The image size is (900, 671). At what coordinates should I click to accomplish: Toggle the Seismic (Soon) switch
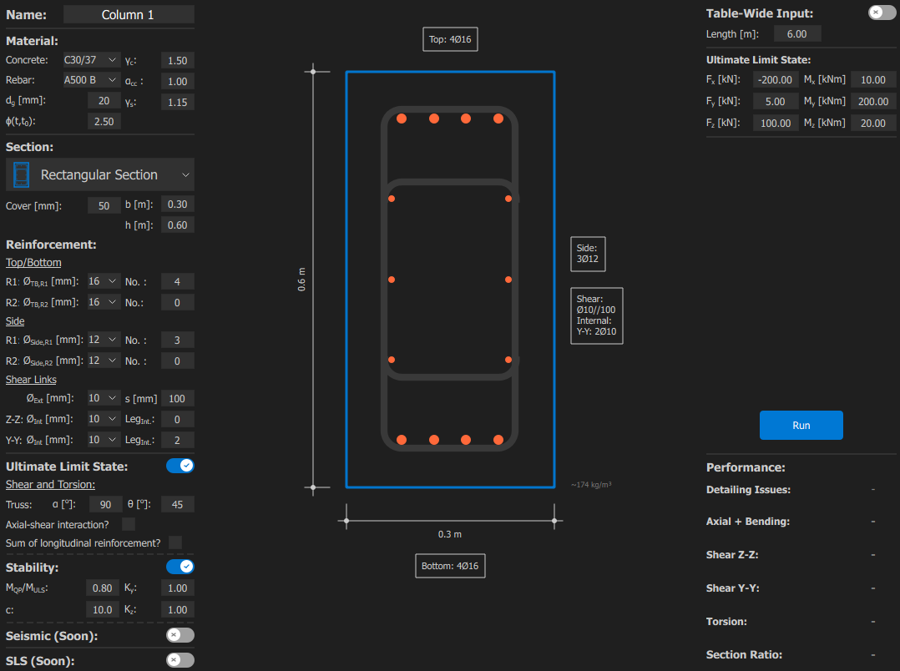(180, 635)
